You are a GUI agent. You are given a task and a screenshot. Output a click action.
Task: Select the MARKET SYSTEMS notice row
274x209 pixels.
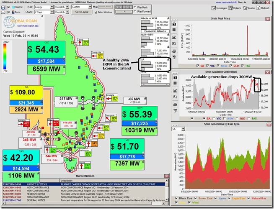pos(84,184)
